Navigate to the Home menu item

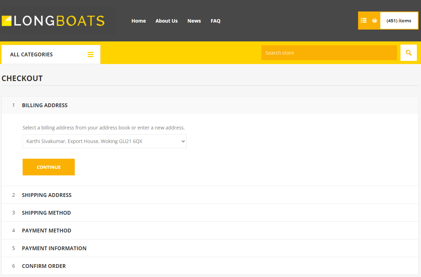(138, 21)
